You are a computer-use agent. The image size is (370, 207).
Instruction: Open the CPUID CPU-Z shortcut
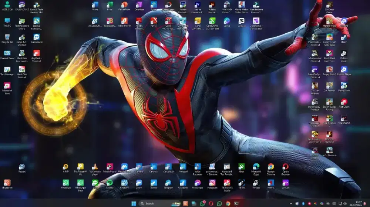(22, 5)
